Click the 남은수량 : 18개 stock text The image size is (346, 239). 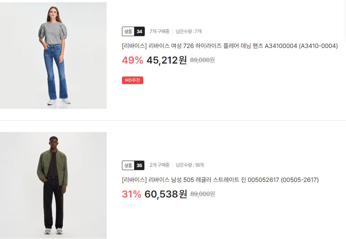[189, 165]
